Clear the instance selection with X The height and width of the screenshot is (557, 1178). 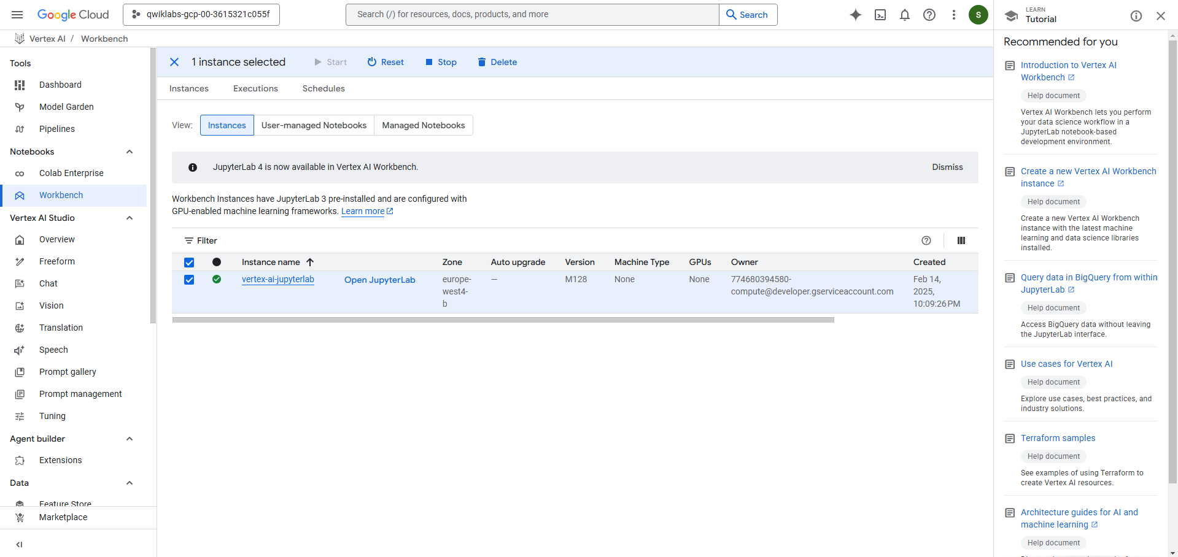coord(174,62)
